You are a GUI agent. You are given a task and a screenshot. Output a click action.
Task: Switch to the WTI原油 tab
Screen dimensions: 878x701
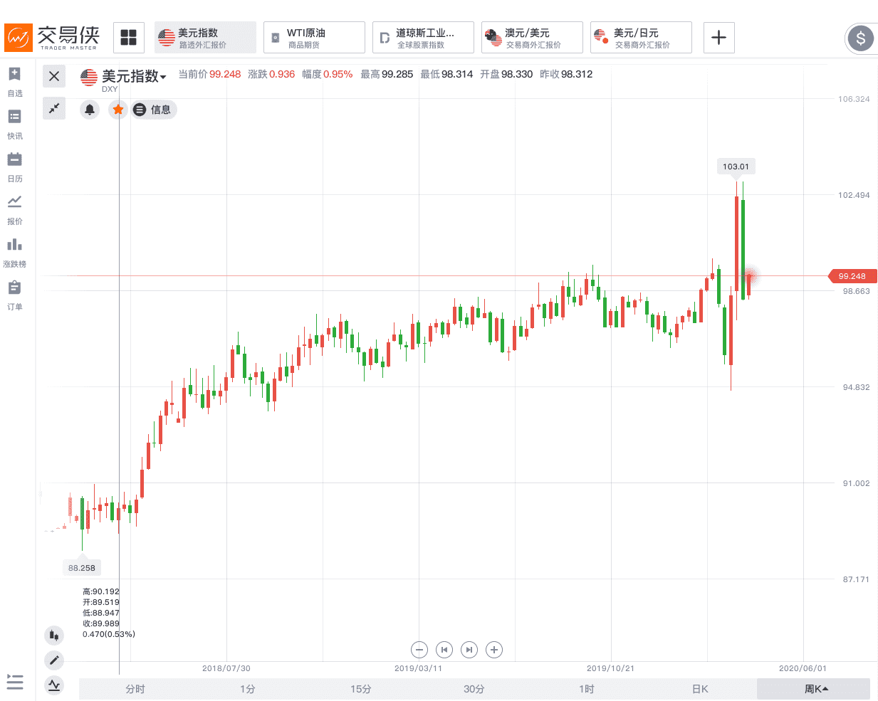click(314, 38)
